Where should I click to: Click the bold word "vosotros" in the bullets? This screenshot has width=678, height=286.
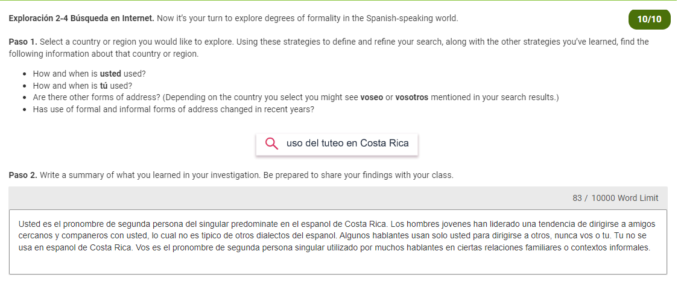[x=411, y=97]
